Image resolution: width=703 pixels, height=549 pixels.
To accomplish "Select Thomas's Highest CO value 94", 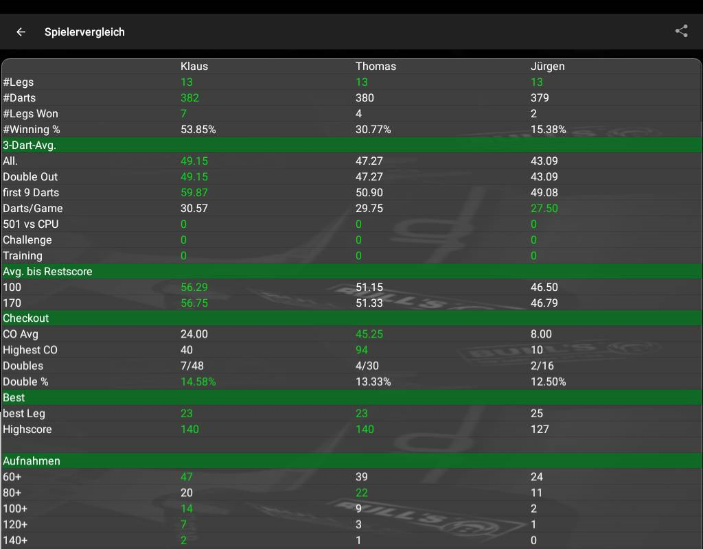I will [361, 350].
